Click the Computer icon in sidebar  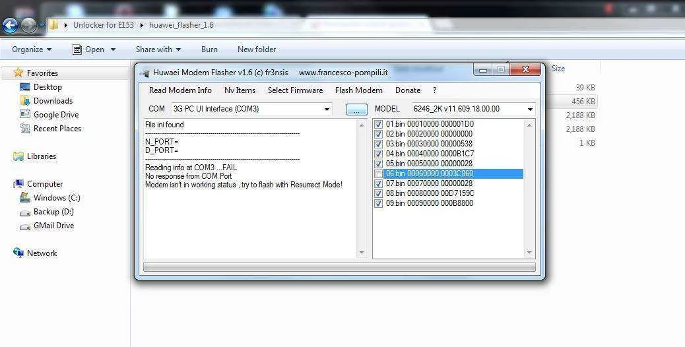[x=18, y=184]
